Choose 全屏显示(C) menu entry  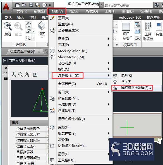pyautogui.click(x=80, y=84)
